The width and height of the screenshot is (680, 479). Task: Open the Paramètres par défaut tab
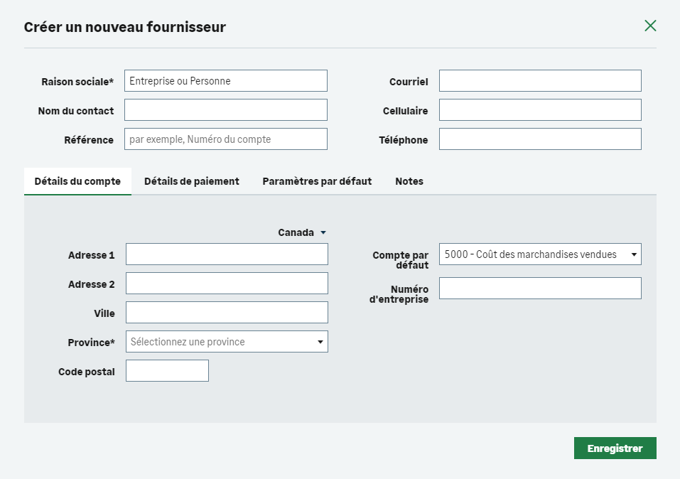click(317, 181)
